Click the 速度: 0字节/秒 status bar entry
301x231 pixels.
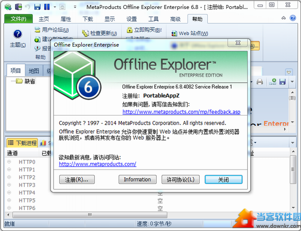(x=154, y=223)
